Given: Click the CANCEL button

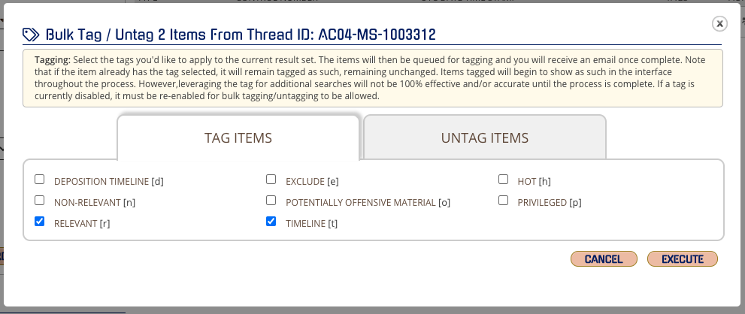Looking at the screenshot, I should coord(604,259).
